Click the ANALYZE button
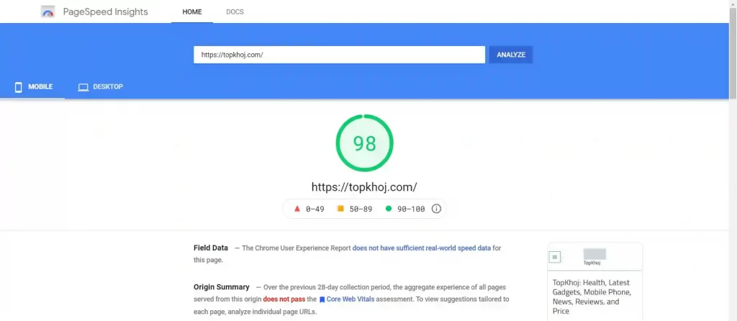This screenshot has width=737, height=321. pos(511,55)
